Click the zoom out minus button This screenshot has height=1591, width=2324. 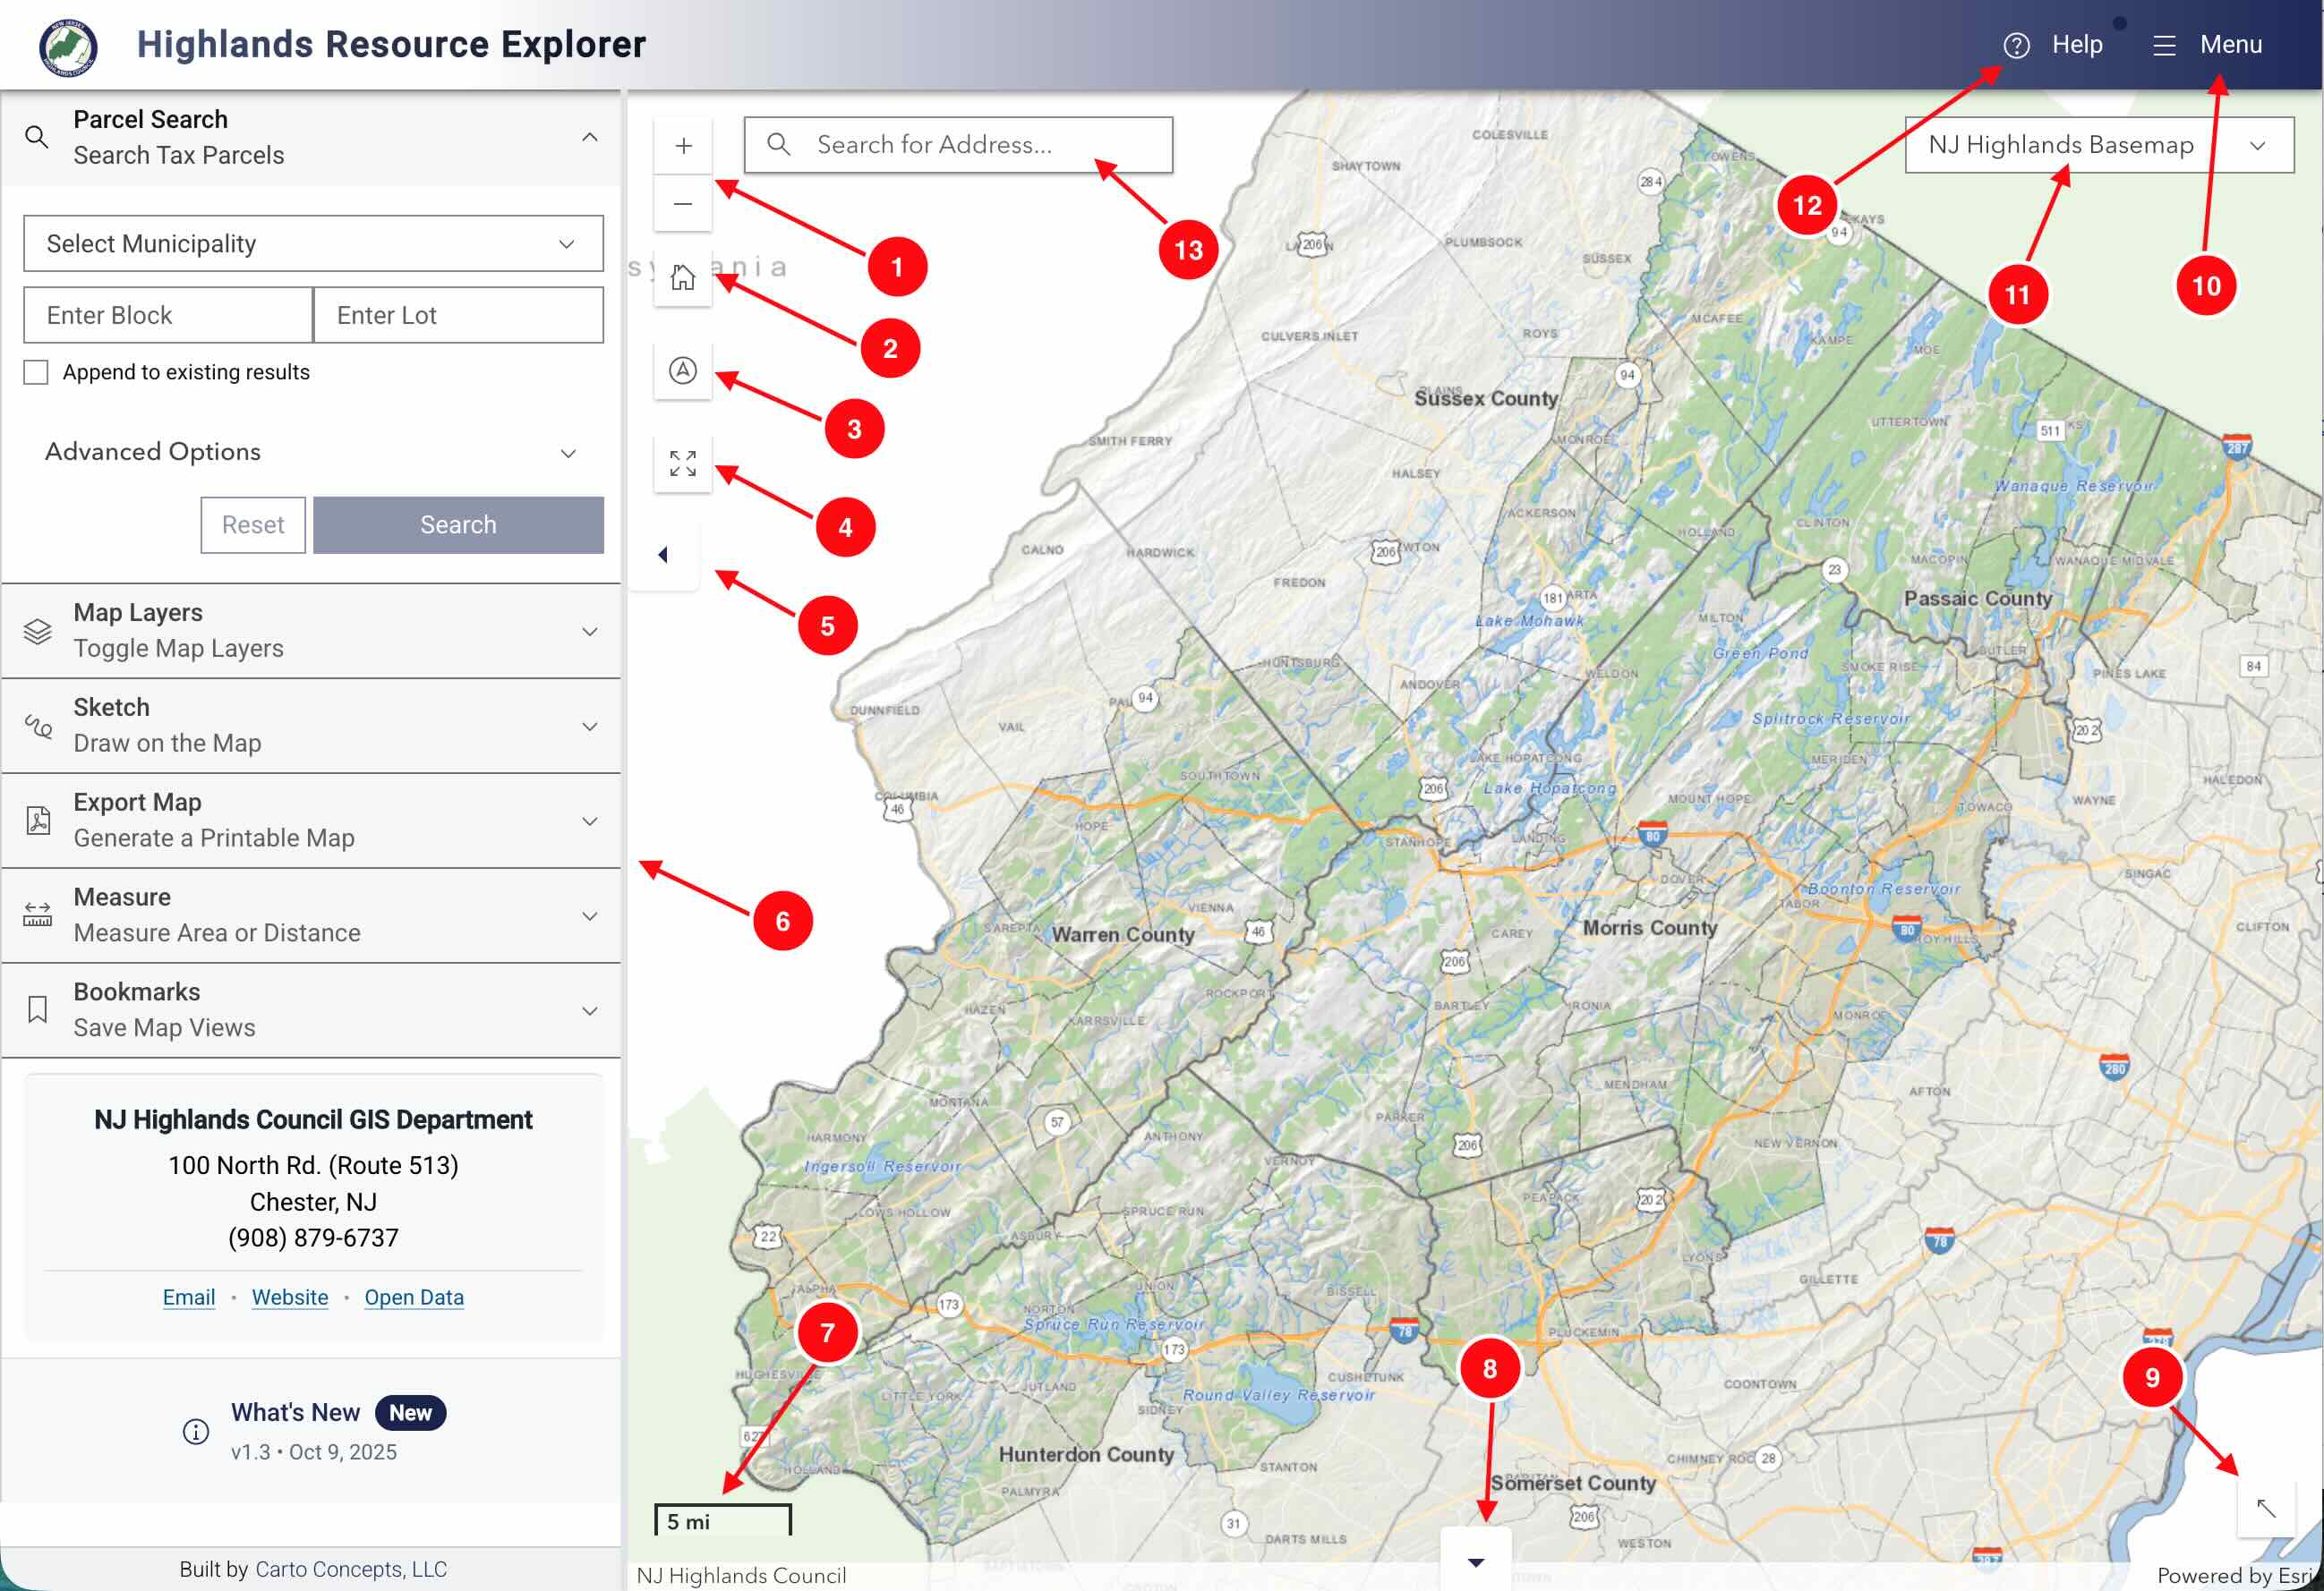683,204
